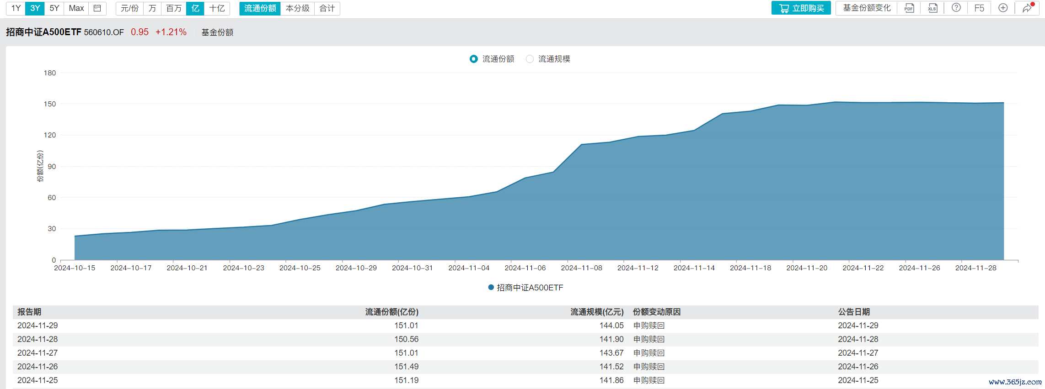This screenshot has height=389, width=1045.
Task: Open 申购赎回 link in 2024-11-26 row
Action: click(x=649, y=367)
